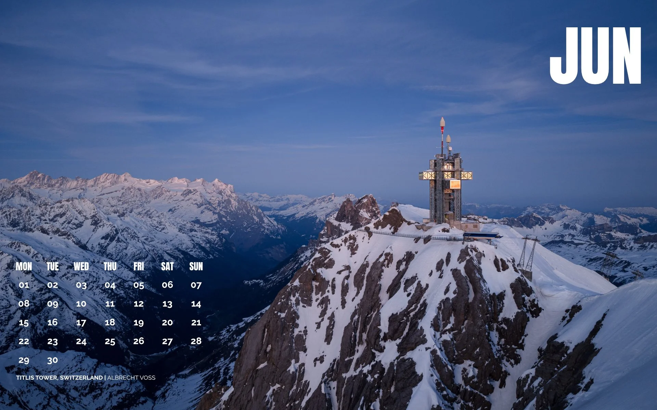Click date 13 in the calendar

point(167,304)
